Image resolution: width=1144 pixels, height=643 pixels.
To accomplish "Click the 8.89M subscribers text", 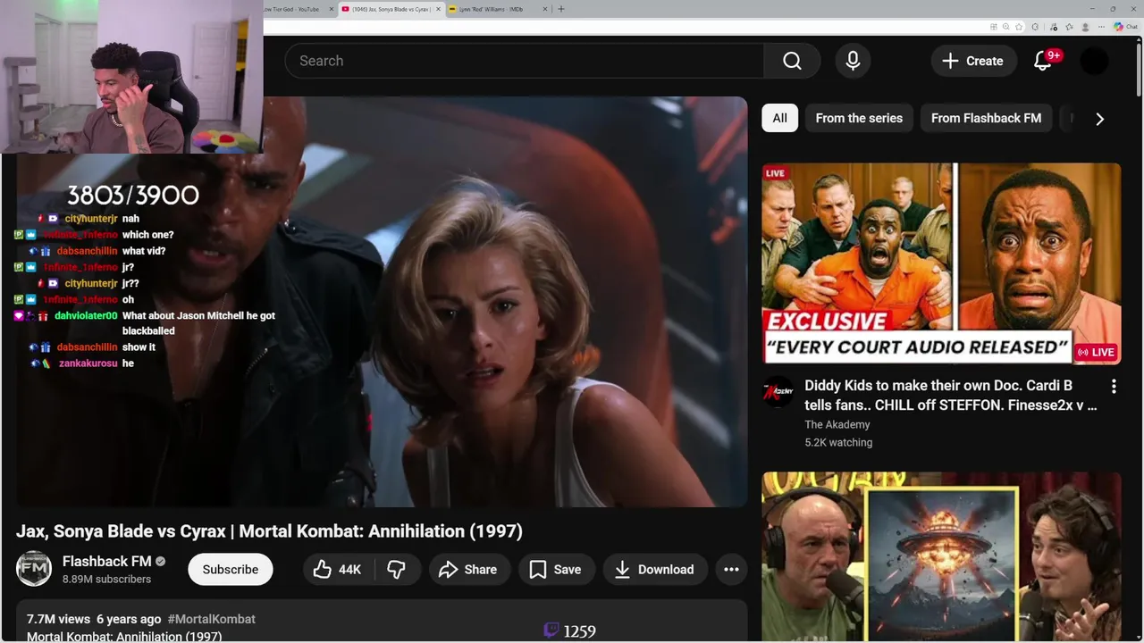I will click(x=106, y=579).
